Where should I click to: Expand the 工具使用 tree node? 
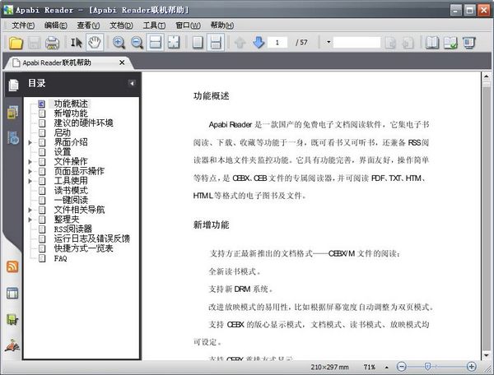click(30, 181)
